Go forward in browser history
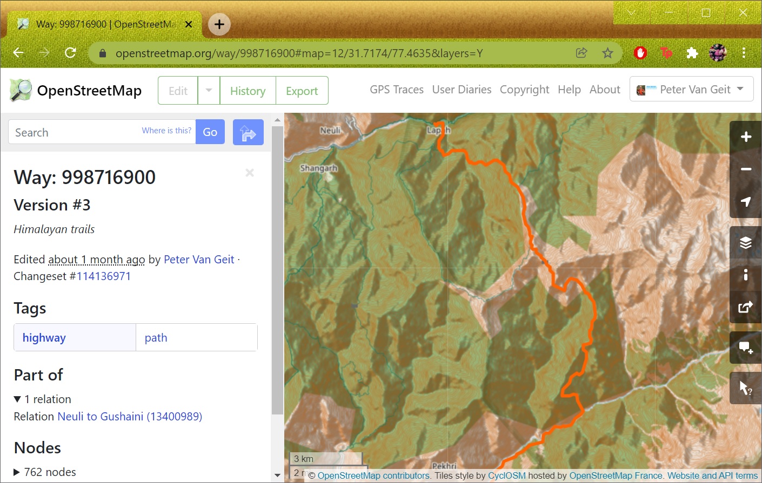Viewport: 762px width, 483px height. 44,53
